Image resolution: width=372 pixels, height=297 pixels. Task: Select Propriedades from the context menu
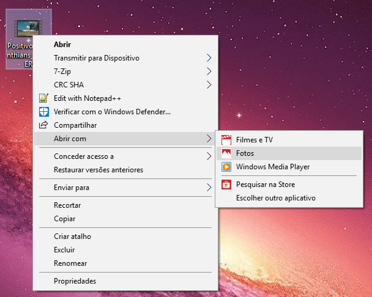(75, 281)
